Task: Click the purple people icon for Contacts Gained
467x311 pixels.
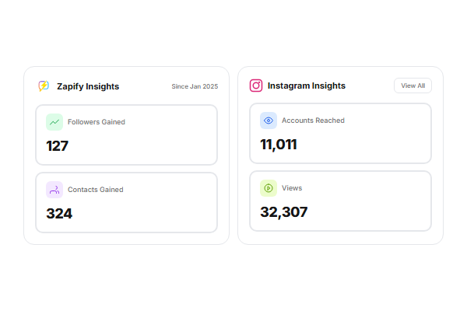Action: [54, 189]
